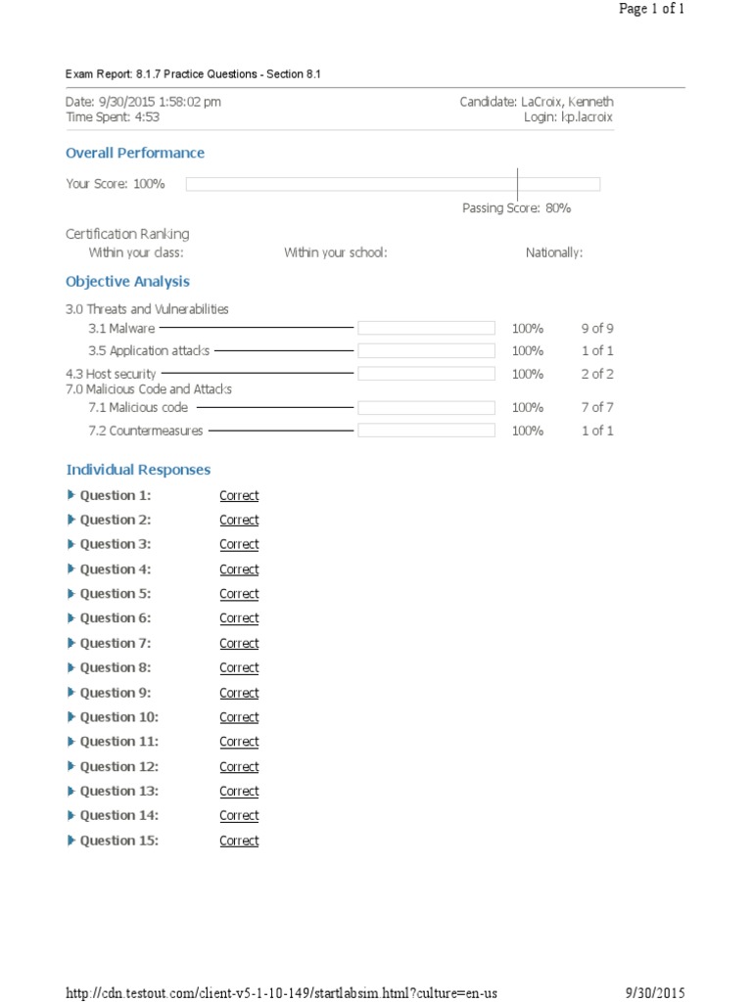Click the 3.0 Threats and Vulnerabilities row
752x1002 pixels.
[x=147, y=309]
